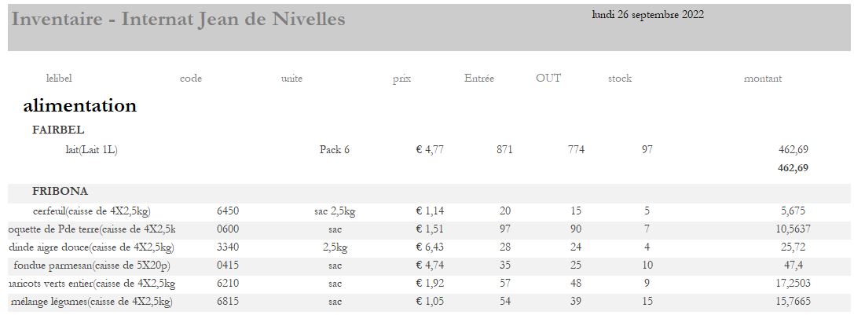Click stock value 9 for haricots verts
The height and width of the screenshot is (315, 854).
tap(647, 283)
